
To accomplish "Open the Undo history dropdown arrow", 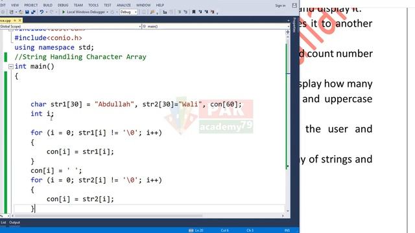I will (46, 12).
